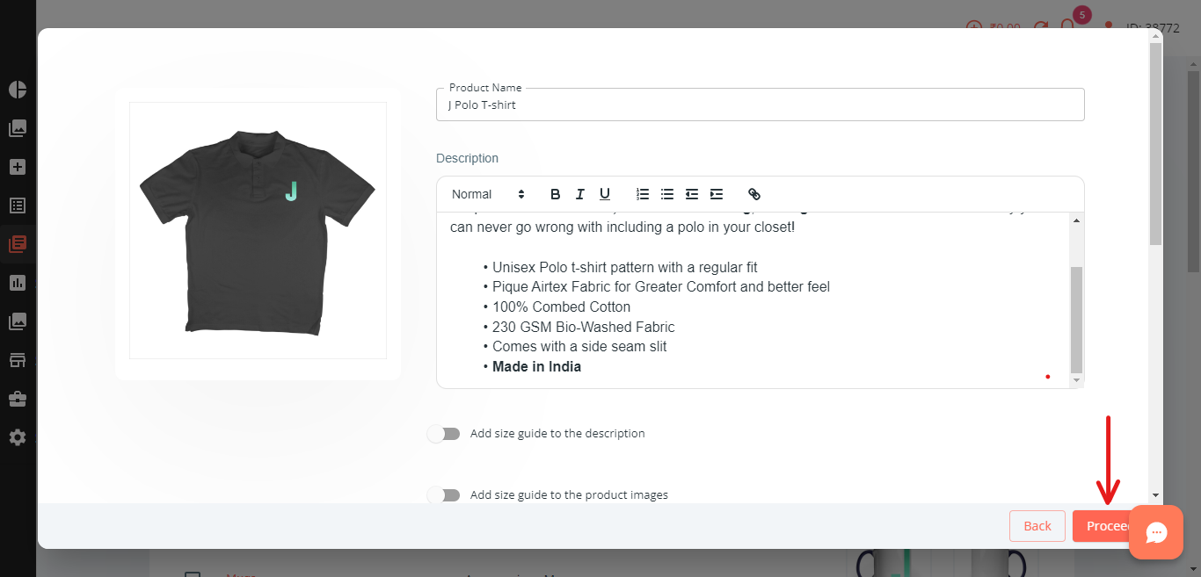
Task: Decrease indent of the description text
Action: (x=692, y=194)
